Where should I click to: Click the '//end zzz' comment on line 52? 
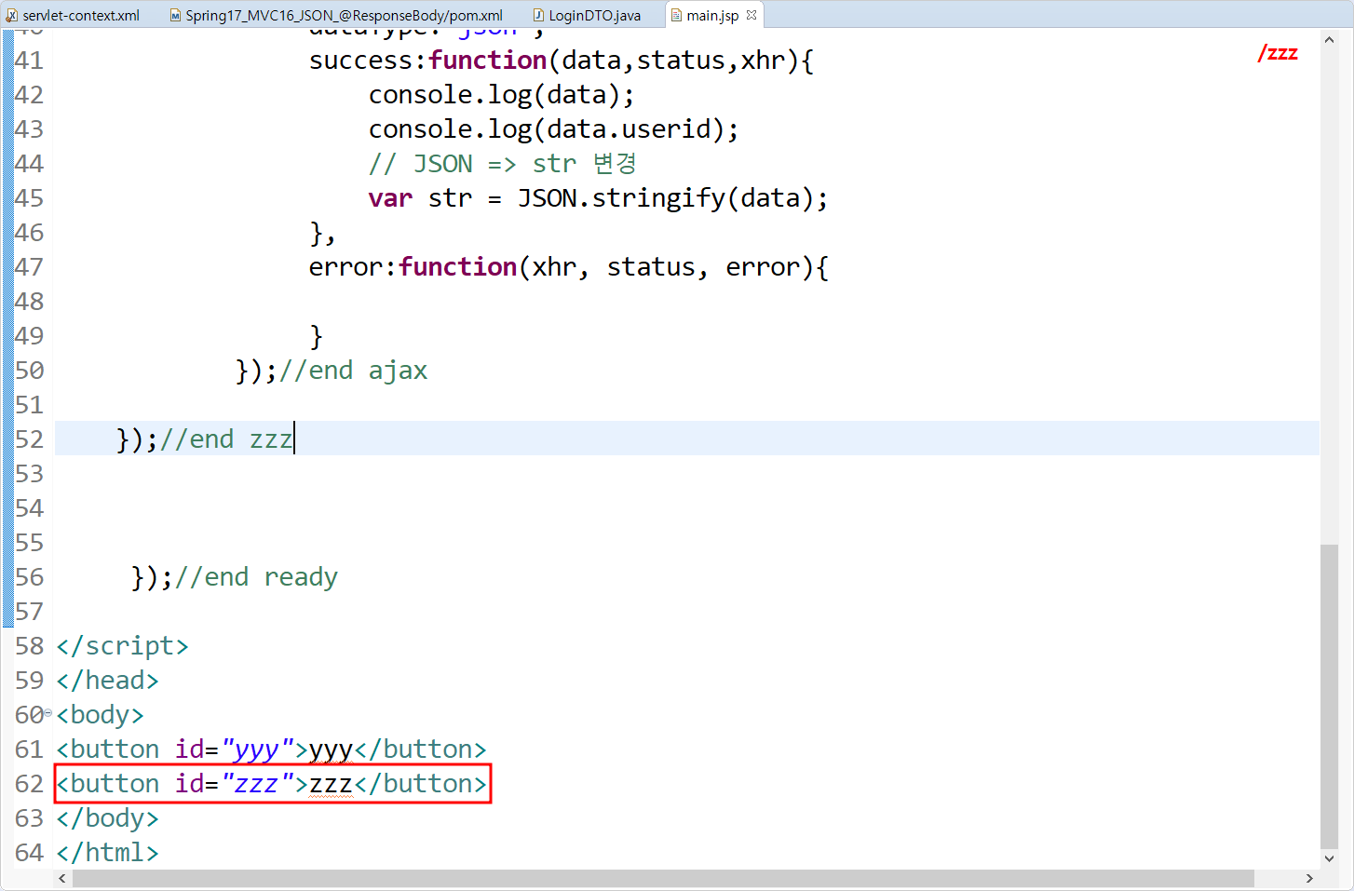[227, 439]
